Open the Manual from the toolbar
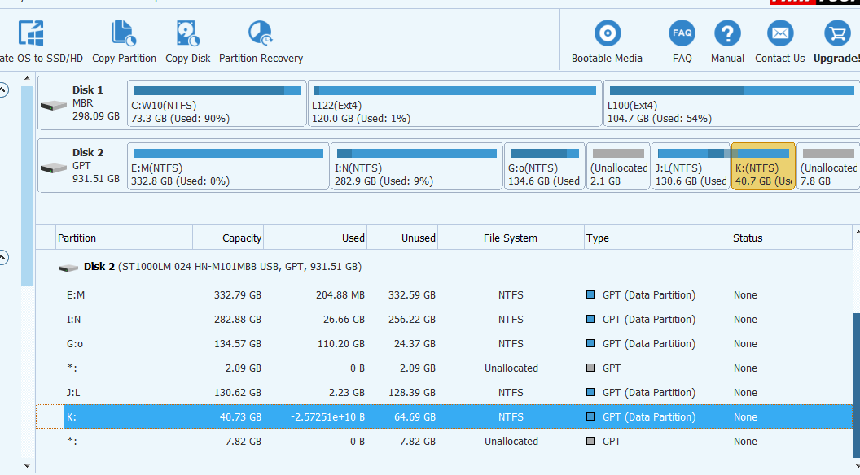This screenshot has height=475, width=860. pos(727,34)
